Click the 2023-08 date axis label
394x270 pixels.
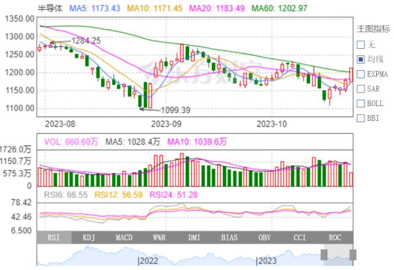coord(60,124)
